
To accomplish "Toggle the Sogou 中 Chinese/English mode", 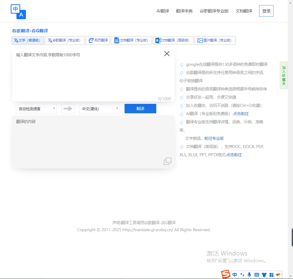I will [235, 274].
